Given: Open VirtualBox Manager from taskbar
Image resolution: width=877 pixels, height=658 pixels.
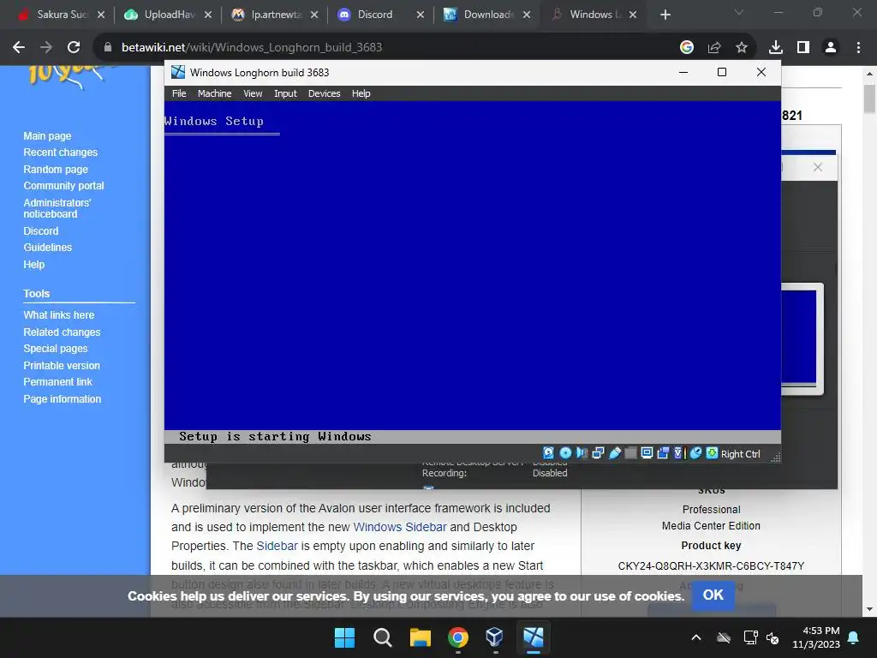Looking at the screenshot, I should (495, 637).
